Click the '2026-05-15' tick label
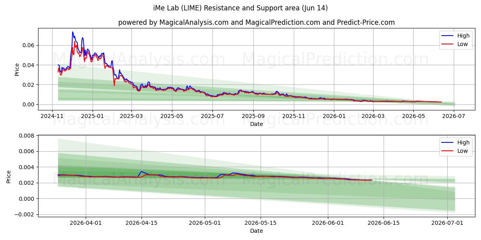This screenshot has height=240, width=481. (261, 223)
